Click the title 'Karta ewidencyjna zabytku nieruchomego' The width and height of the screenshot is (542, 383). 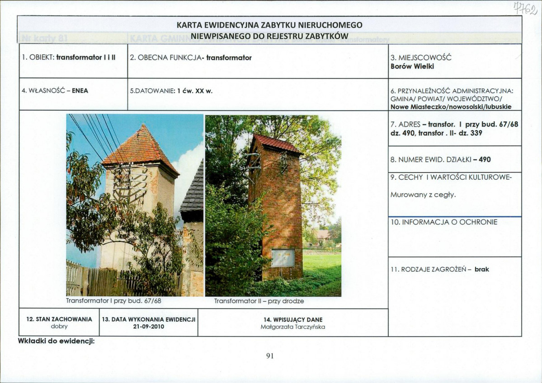click(x=269, y=25)
